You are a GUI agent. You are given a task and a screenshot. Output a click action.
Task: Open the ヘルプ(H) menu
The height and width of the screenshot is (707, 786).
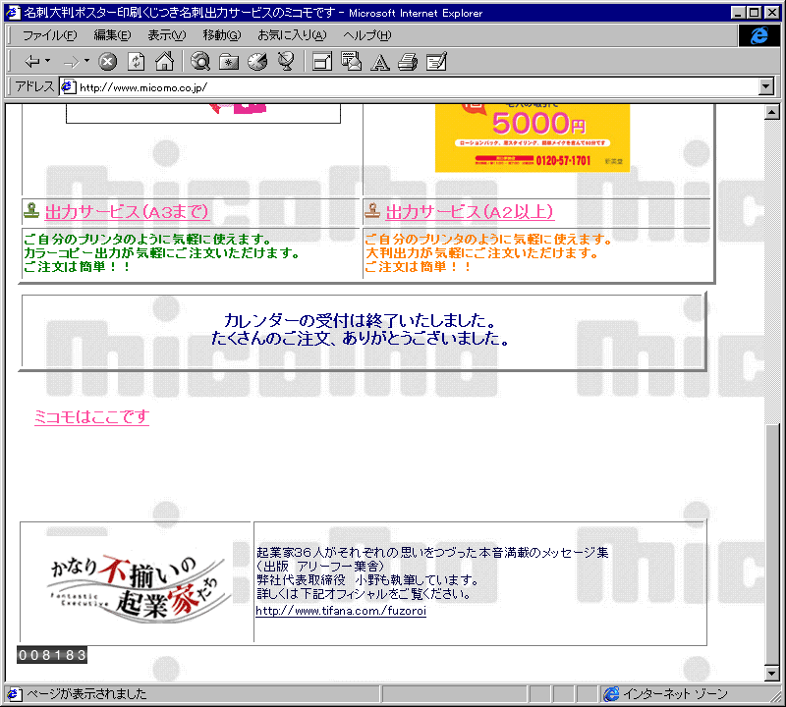[x=366, y=35]
